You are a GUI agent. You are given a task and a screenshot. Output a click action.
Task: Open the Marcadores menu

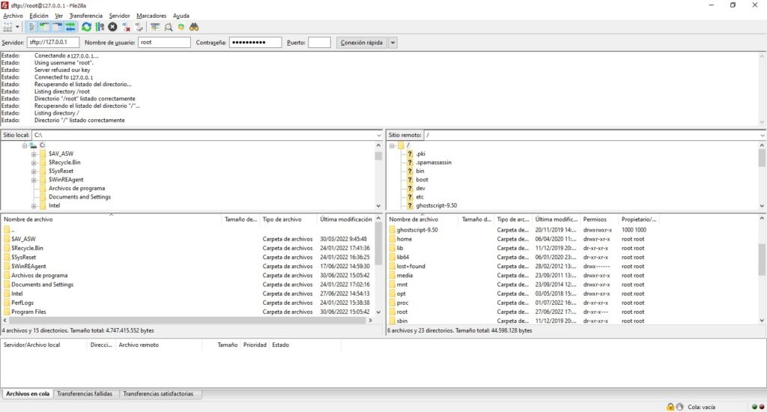151,16
